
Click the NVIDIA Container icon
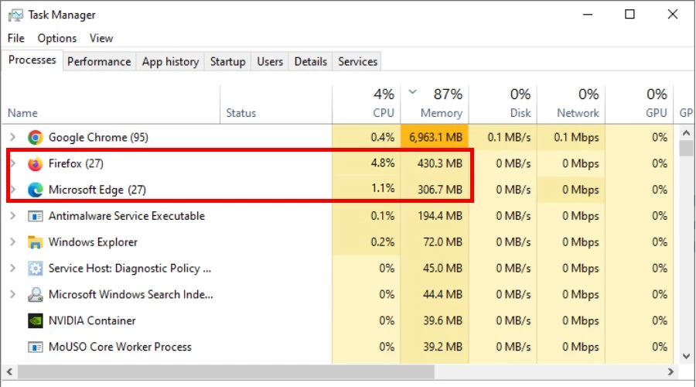click(x=35, y=320)
